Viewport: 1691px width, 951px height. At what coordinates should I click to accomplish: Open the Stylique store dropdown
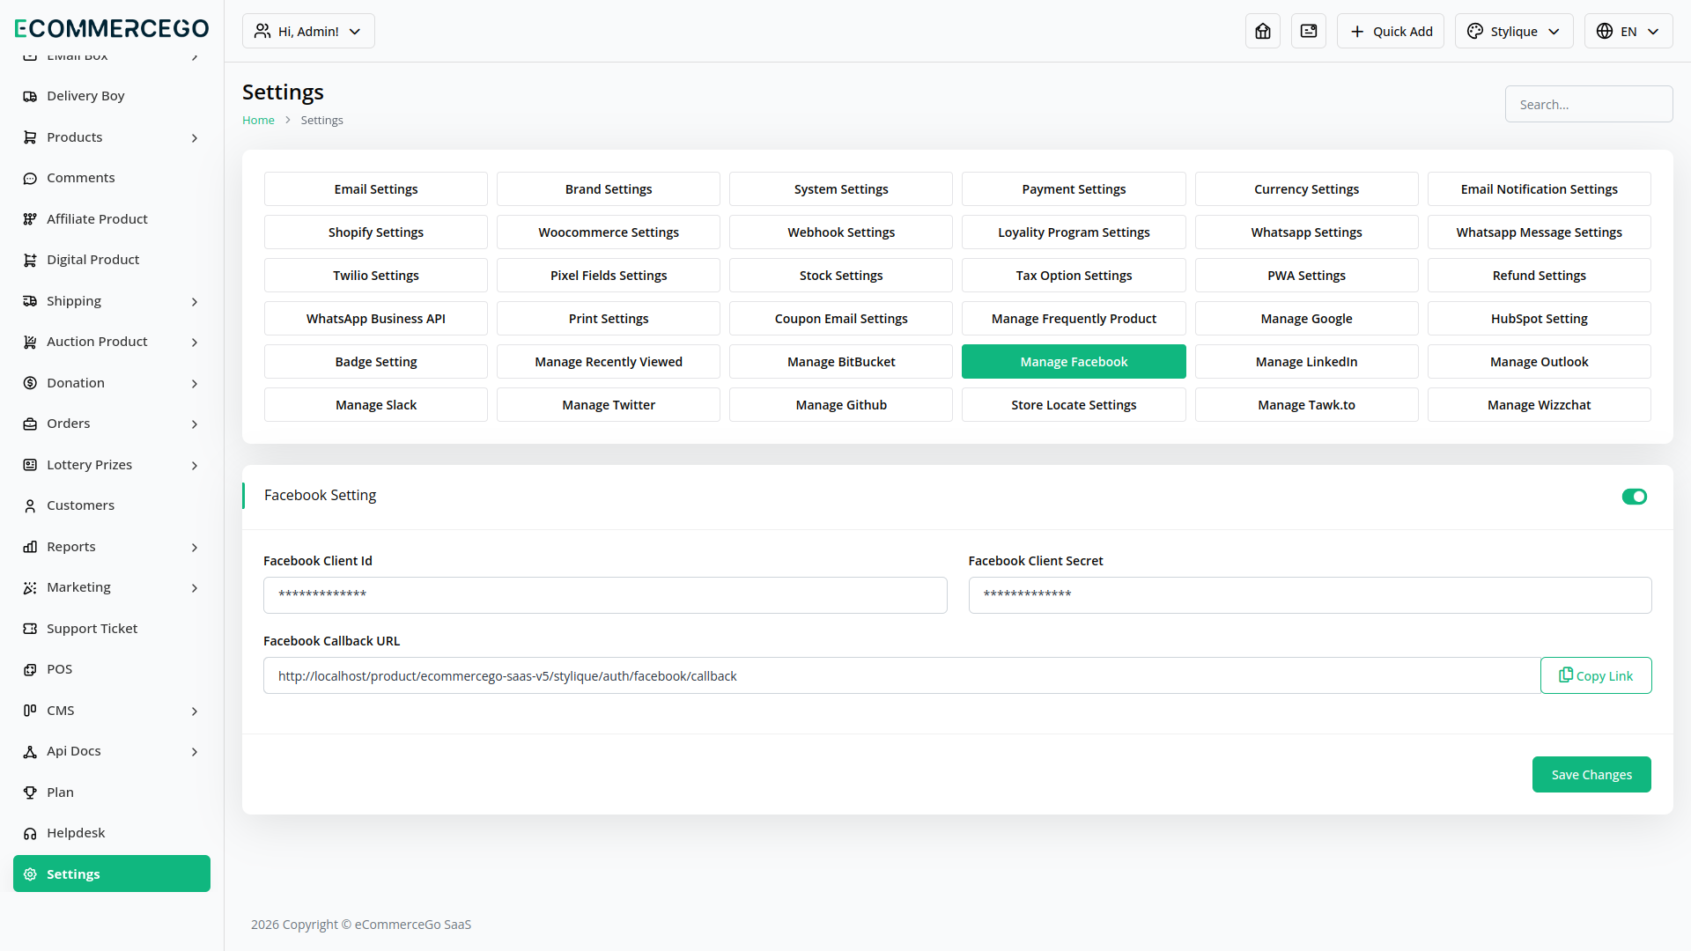coord(1514,31)
